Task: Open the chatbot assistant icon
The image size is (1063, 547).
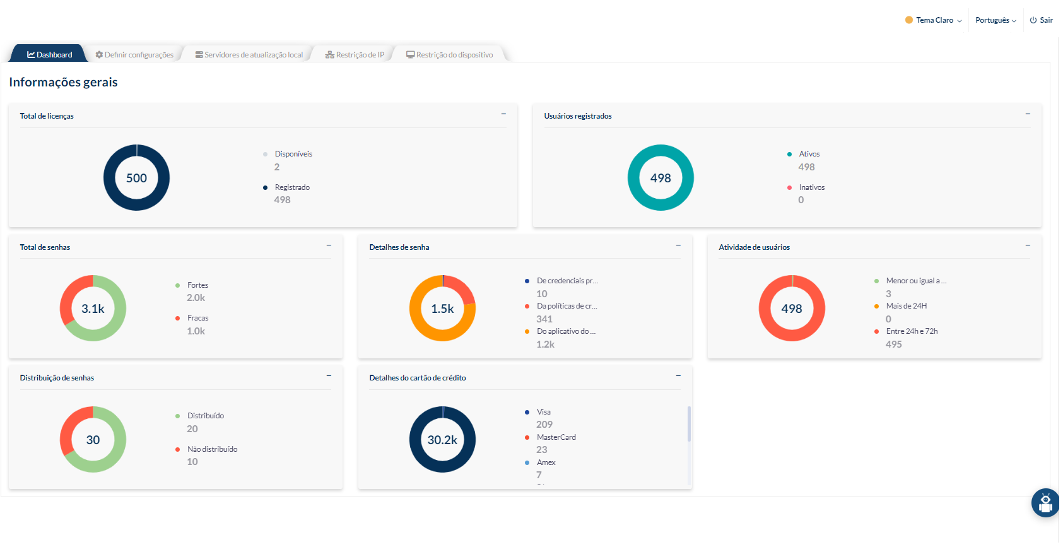Action: pyautogui.click(x=1045, y=503)
